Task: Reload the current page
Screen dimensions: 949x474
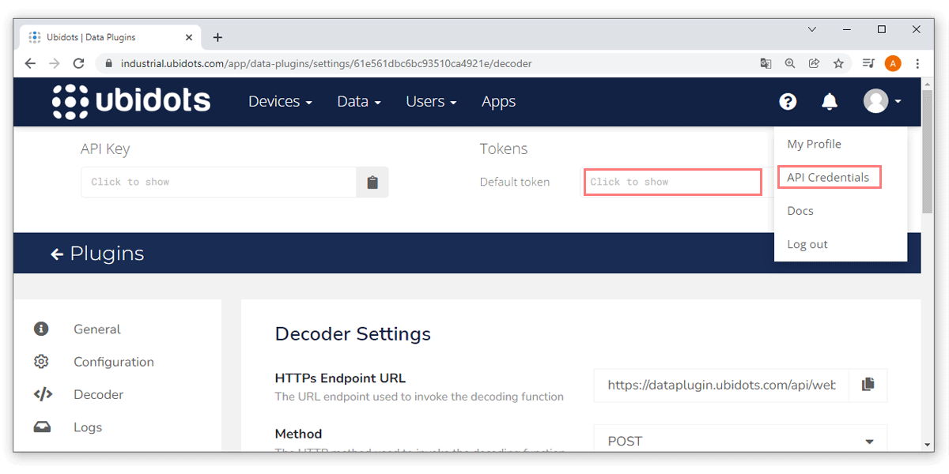Action: pyautogui.click(x=78, y=63)
